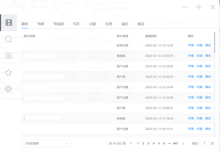The width and height of the screenshot is (220, 153).
Task: Switch to the 动漫 tab
Action: (92, 24)
